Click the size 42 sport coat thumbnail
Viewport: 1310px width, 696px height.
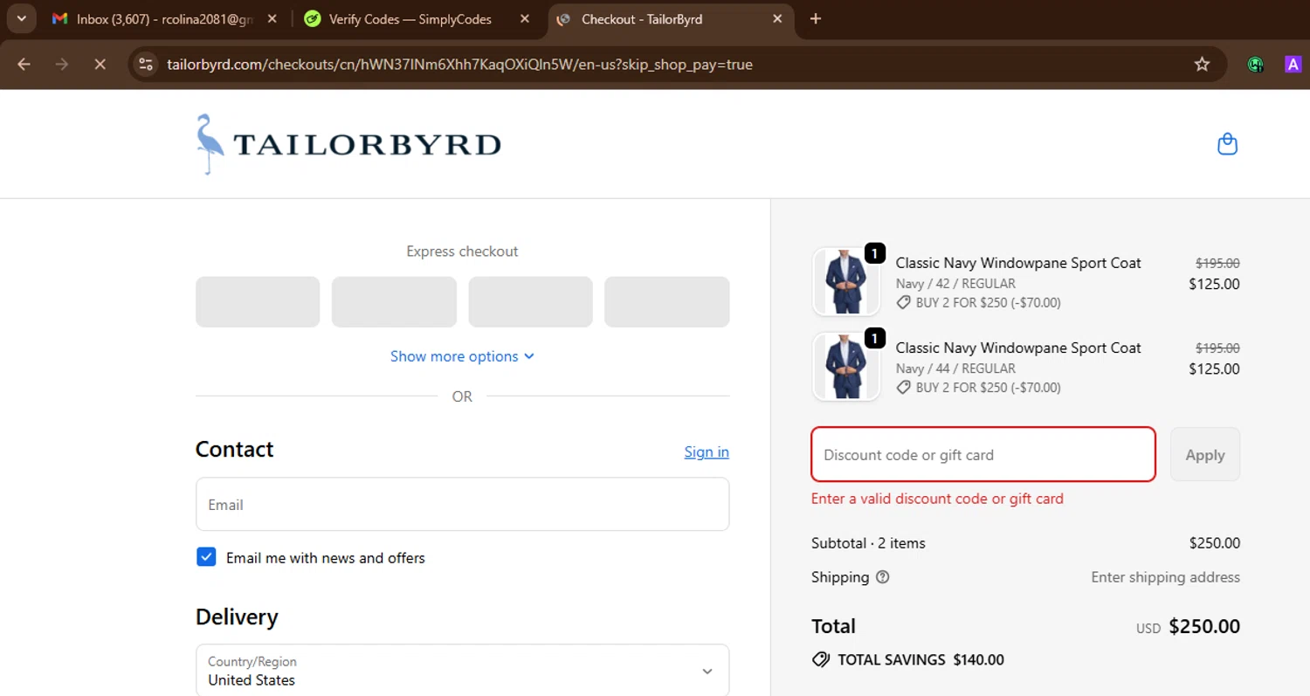pyautogui.click(x=845, y=281)
